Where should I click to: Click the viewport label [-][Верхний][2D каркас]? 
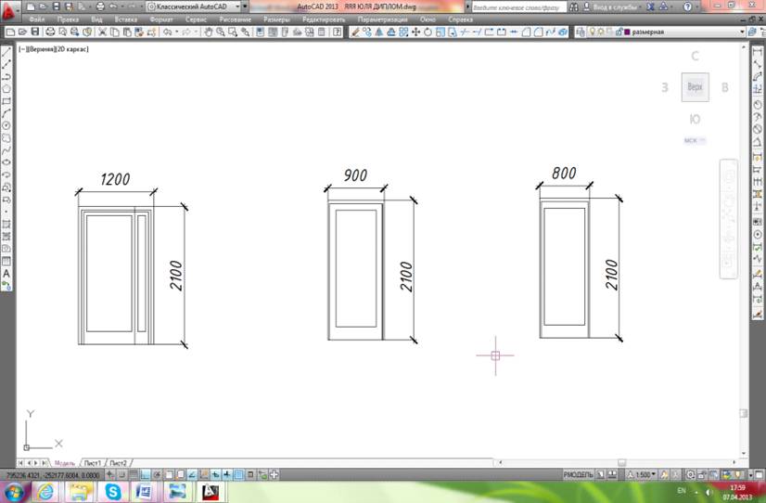54,49
